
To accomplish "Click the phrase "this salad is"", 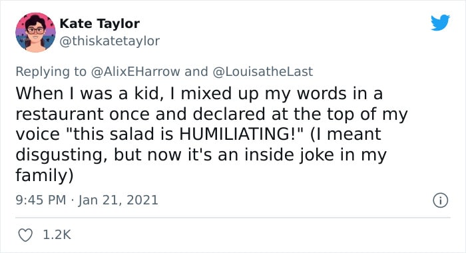I will click(123, 134).
